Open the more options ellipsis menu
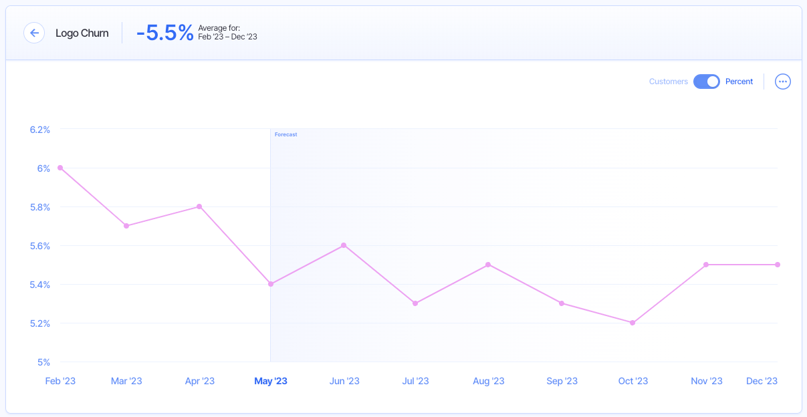 (x=782, y=81)
